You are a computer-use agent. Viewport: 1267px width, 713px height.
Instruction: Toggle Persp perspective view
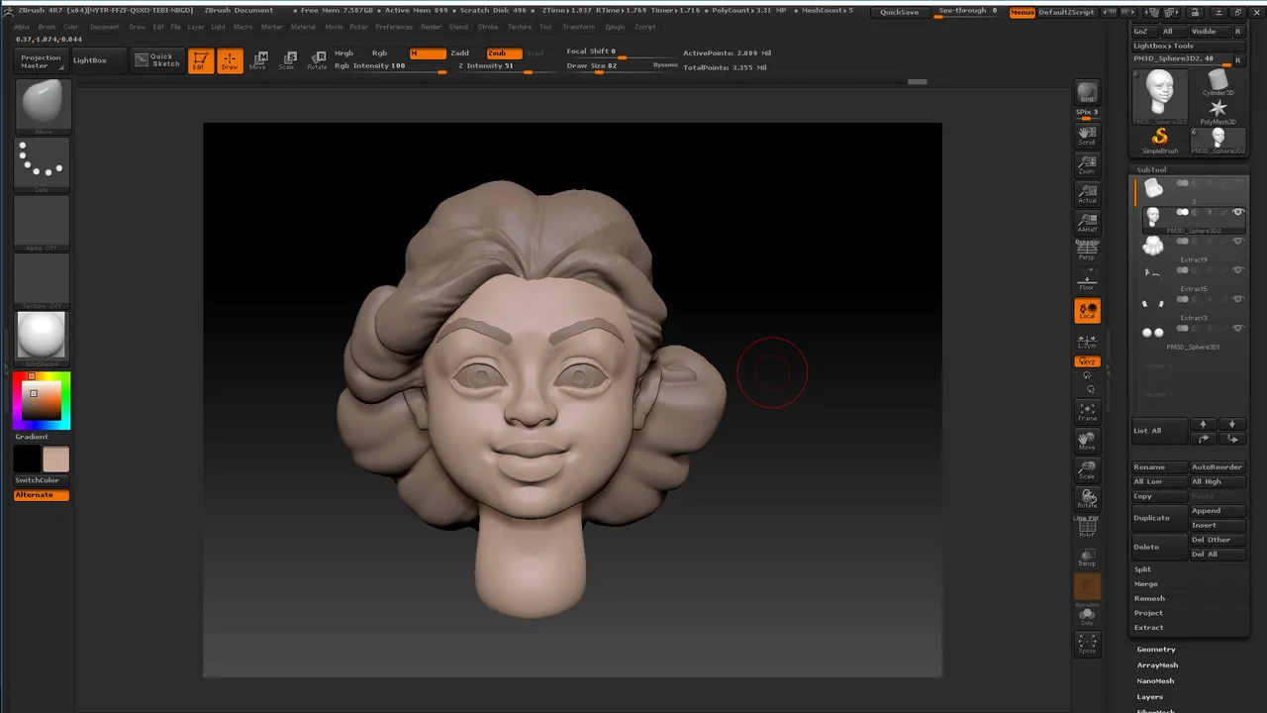[1087, 251]
